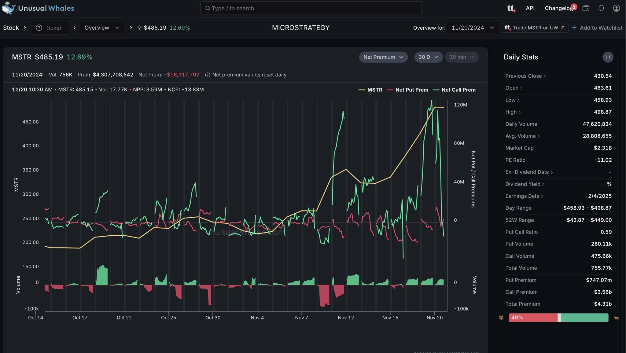Click the light theme sun icon
Image resolution: width=626 pixels, height=353 pixels.
click(139, 28)
